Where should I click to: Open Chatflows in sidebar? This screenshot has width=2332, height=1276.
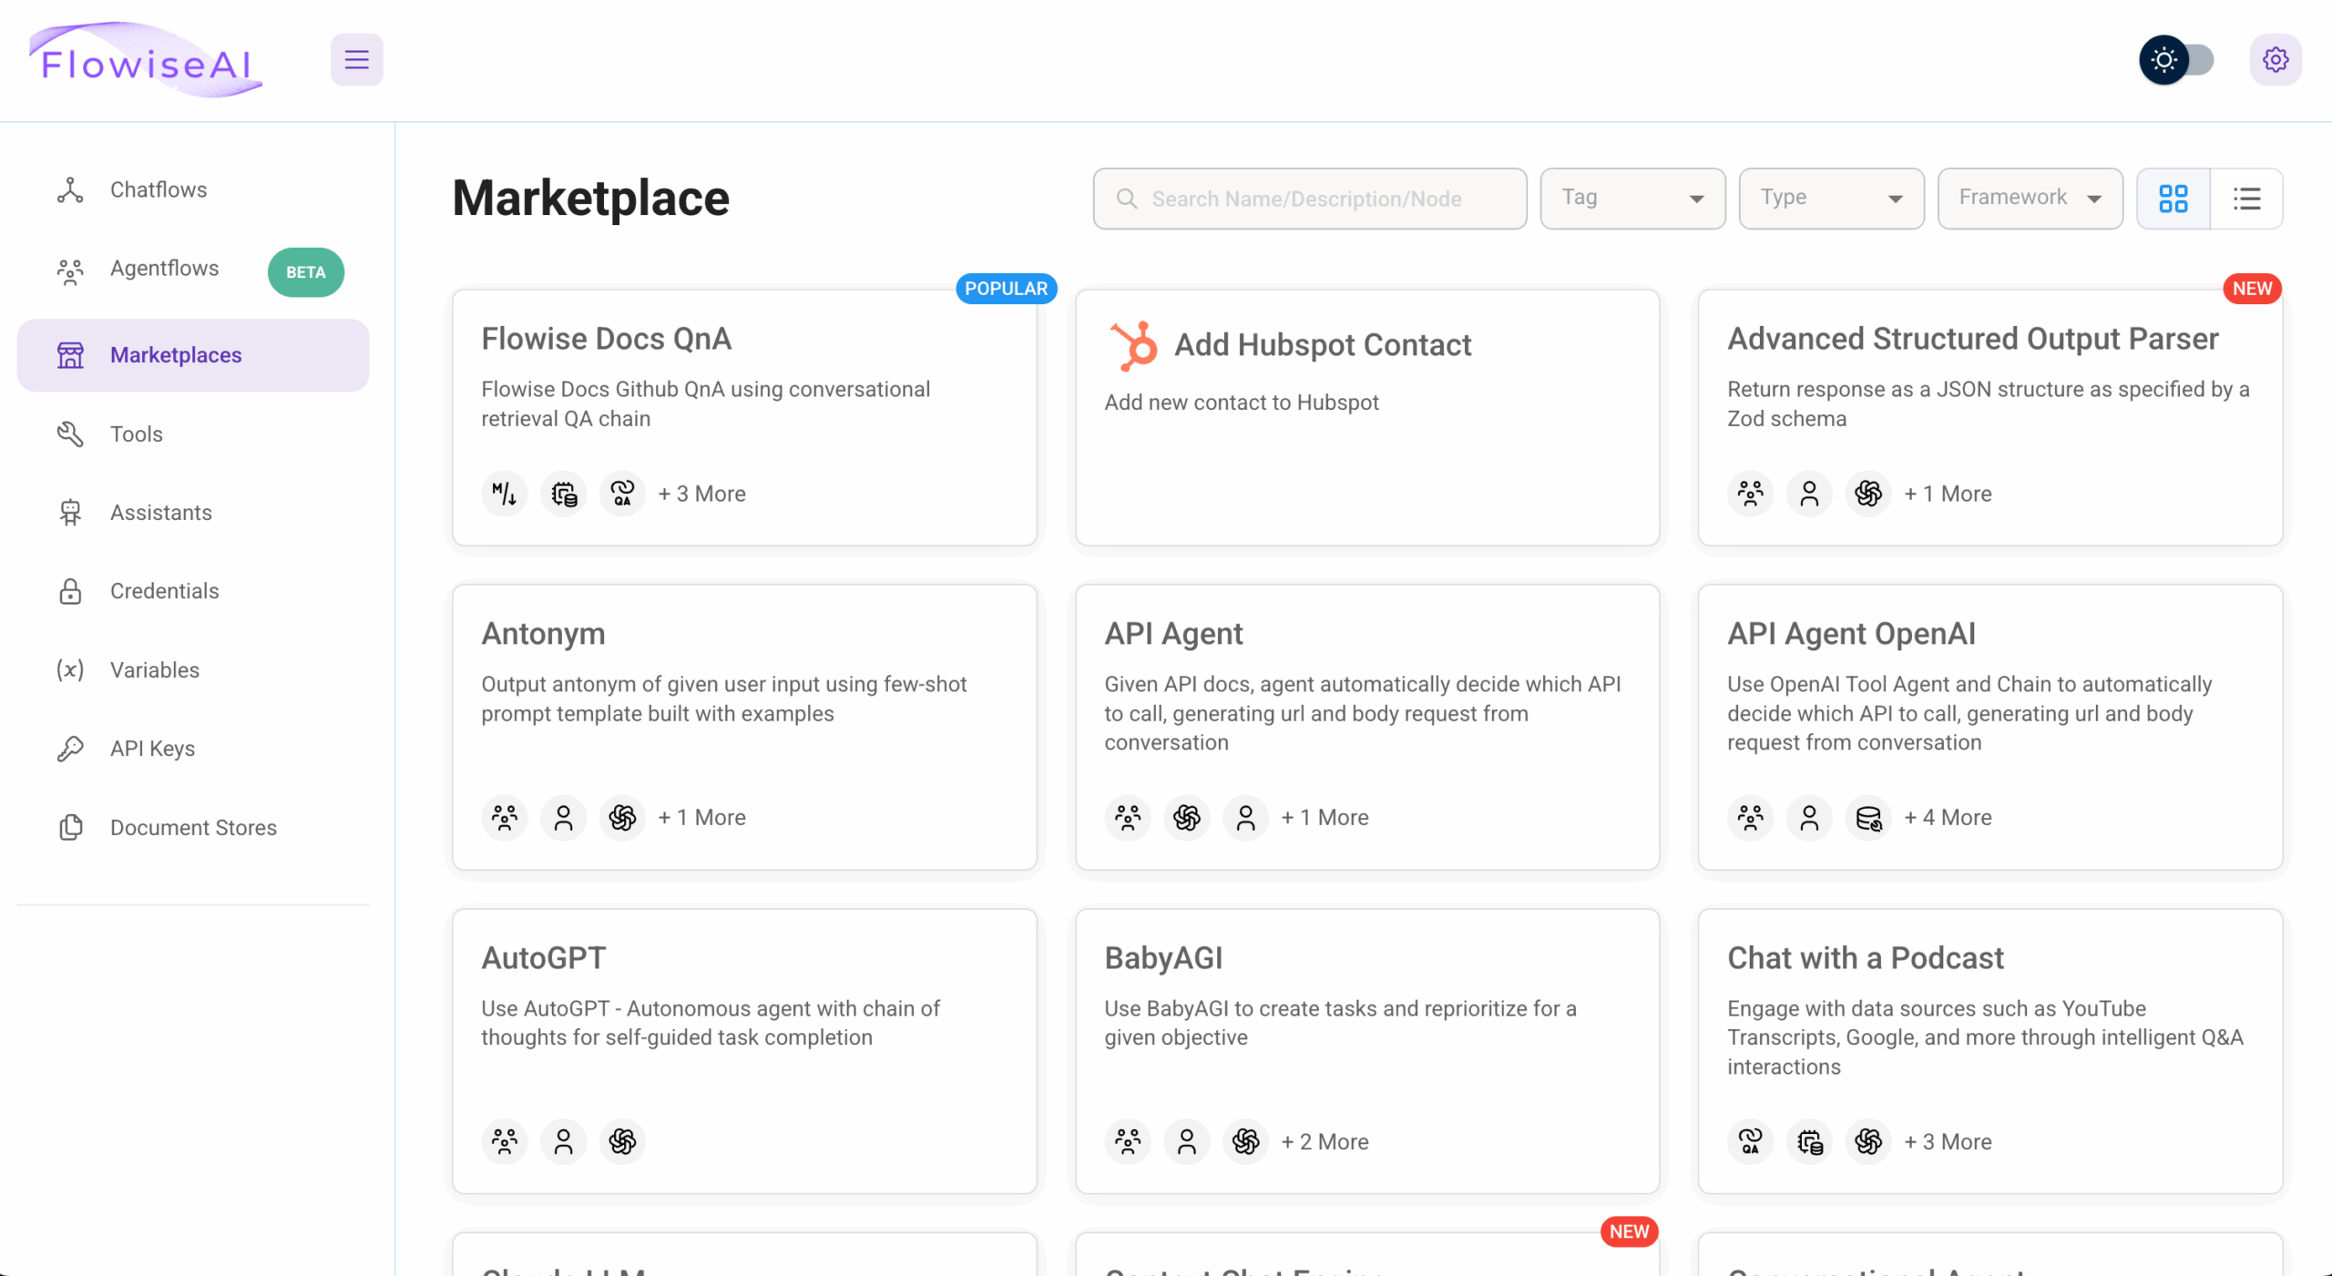193,189
